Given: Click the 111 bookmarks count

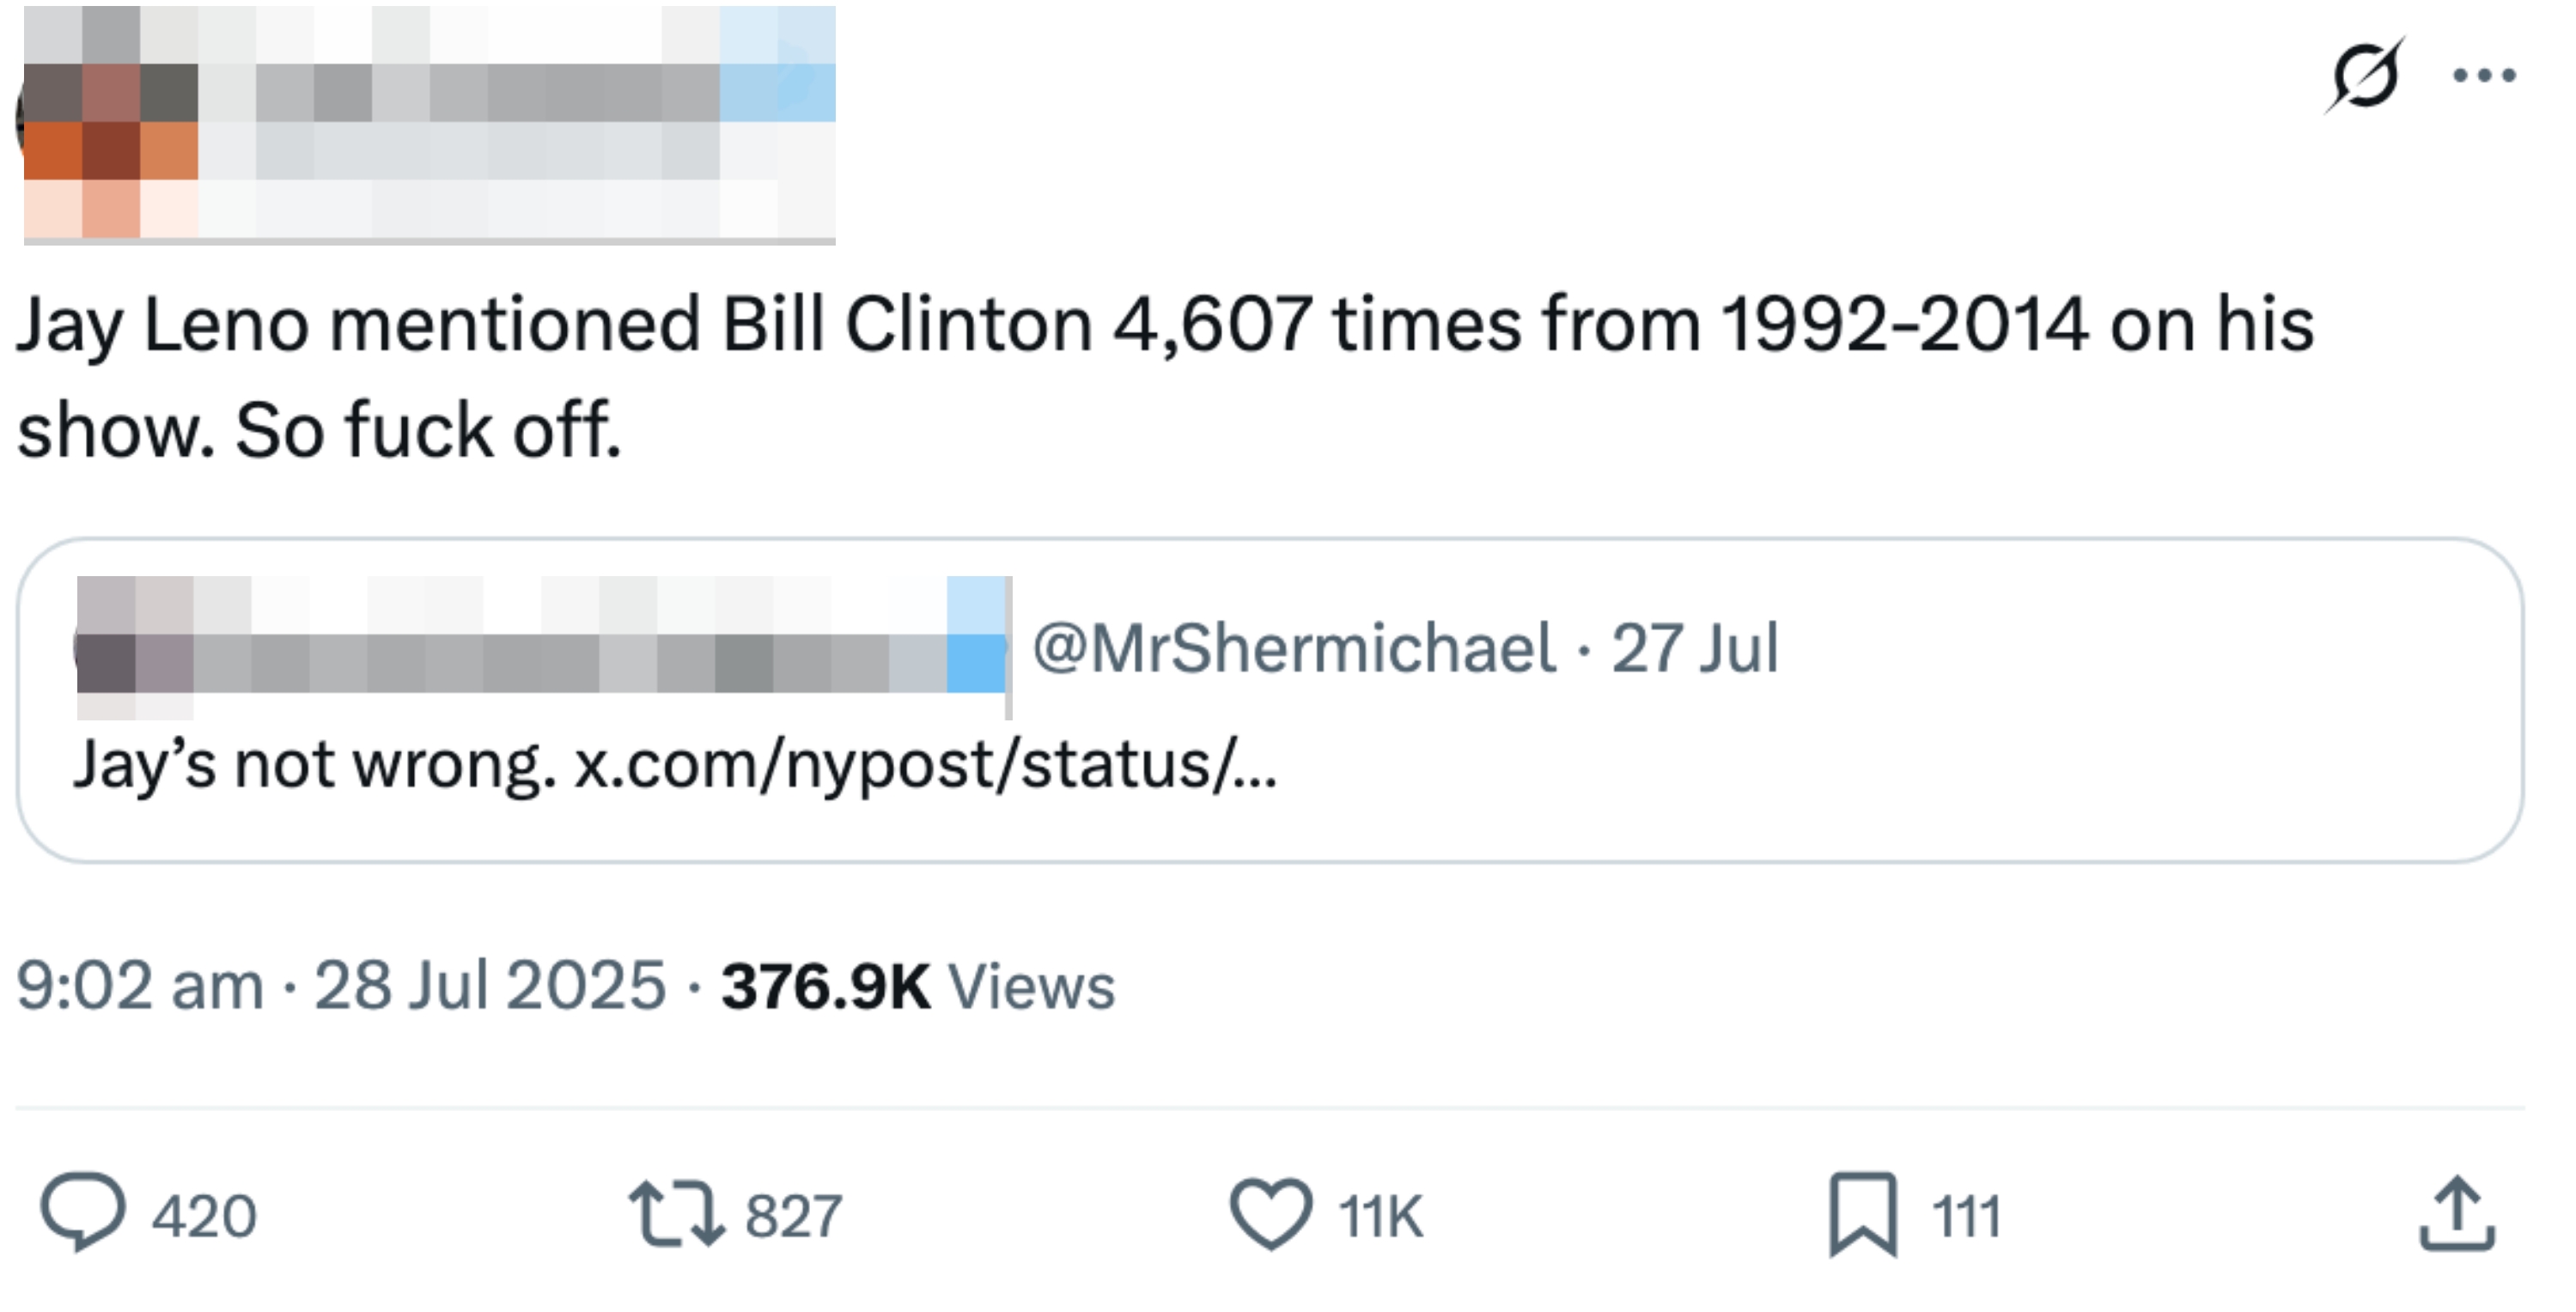Looking at the screenshot, I should (x=1966, y=1216).
